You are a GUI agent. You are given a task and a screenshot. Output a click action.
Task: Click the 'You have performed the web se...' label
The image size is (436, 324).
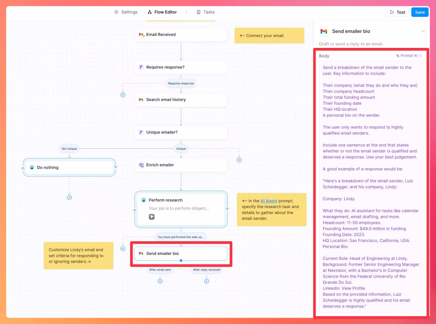click(181, 237)
